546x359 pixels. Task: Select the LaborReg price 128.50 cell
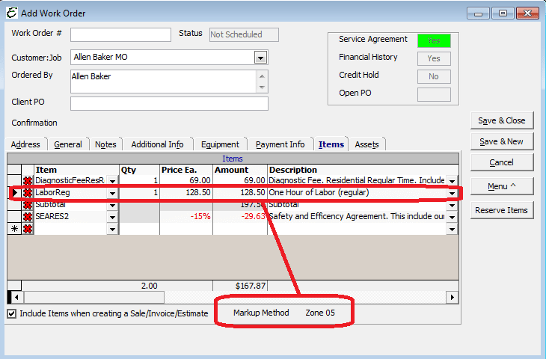186,192
